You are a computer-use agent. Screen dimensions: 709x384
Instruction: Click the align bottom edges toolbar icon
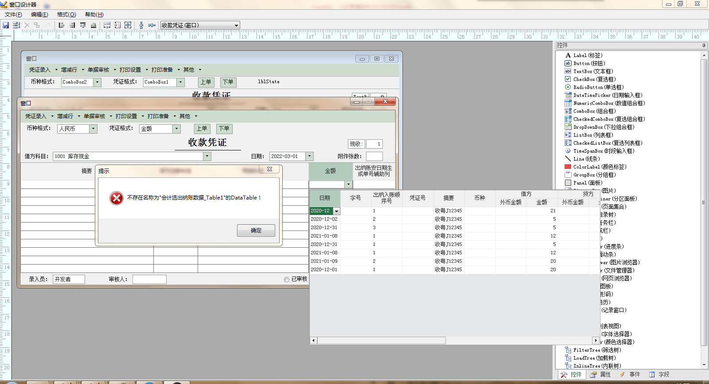[93, 25]
